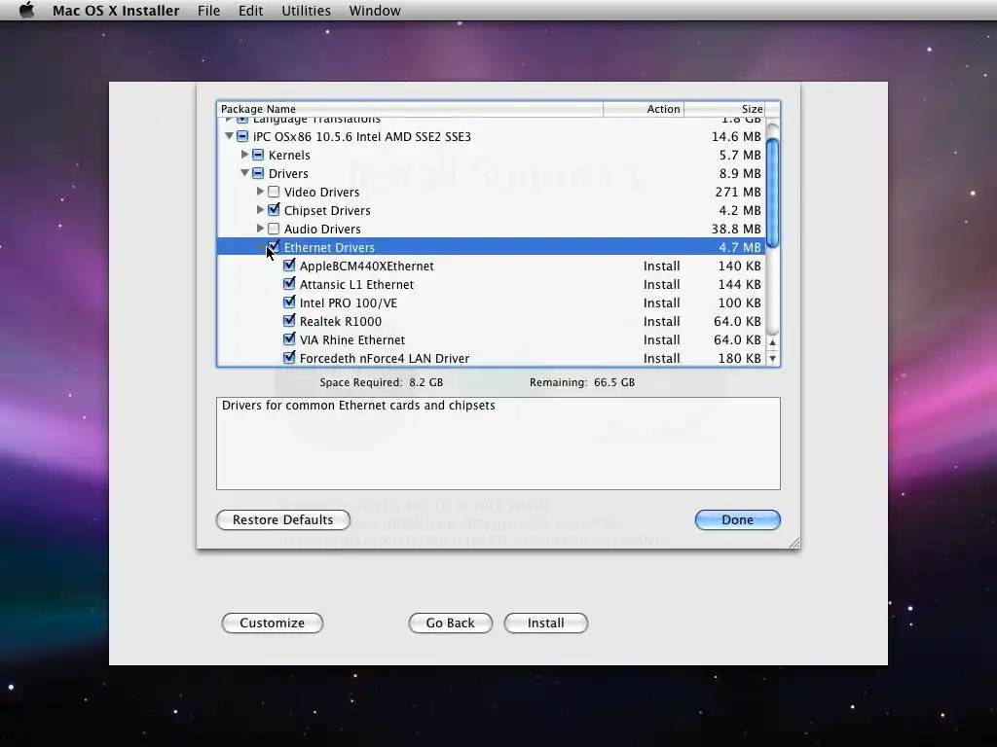Select the Realtek R1000 row label
The image size is (997, 747).
coord(340,321)
